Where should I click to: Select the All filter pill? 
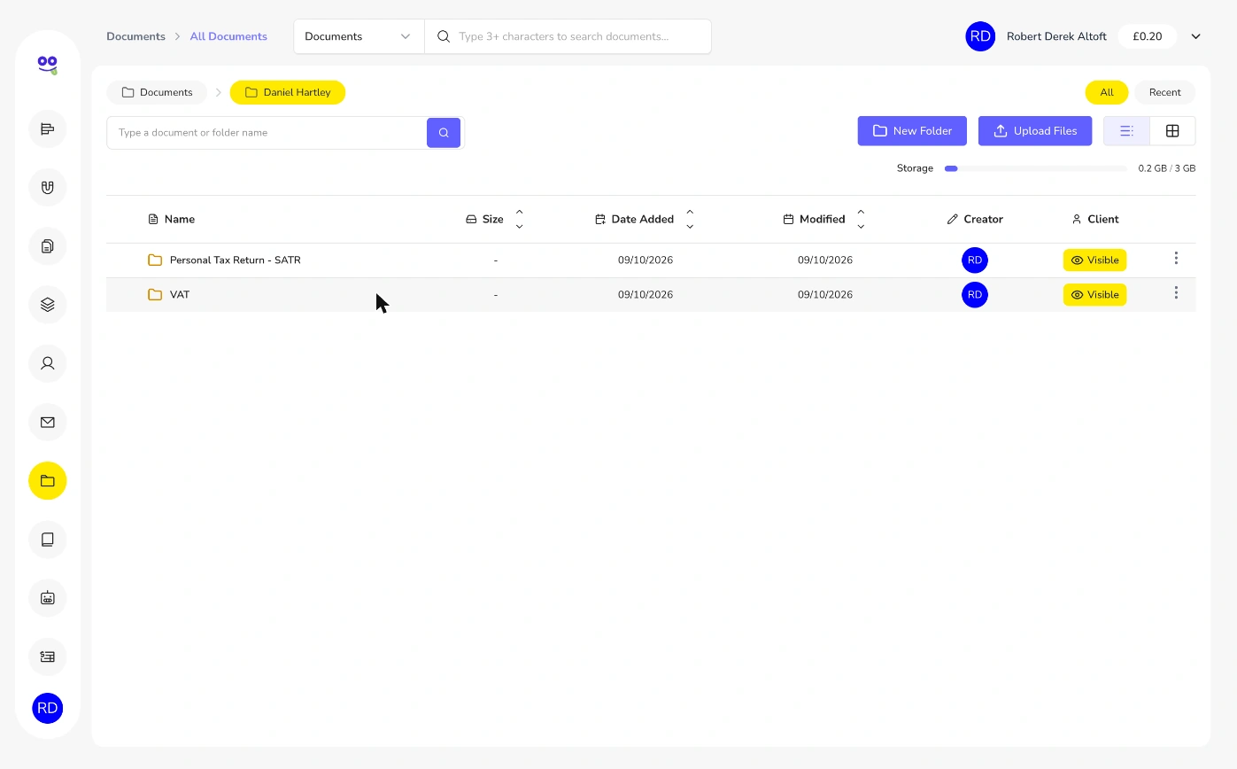point(1107,92)
